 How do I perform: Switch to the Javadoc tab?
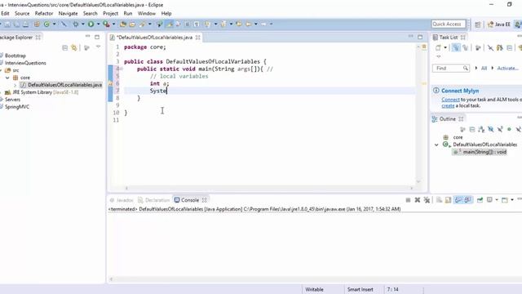coord(122,200)
